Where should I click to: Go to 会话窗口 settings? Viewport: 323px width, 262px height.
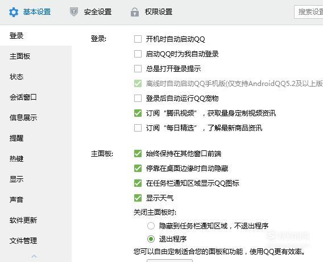[23, 97]
